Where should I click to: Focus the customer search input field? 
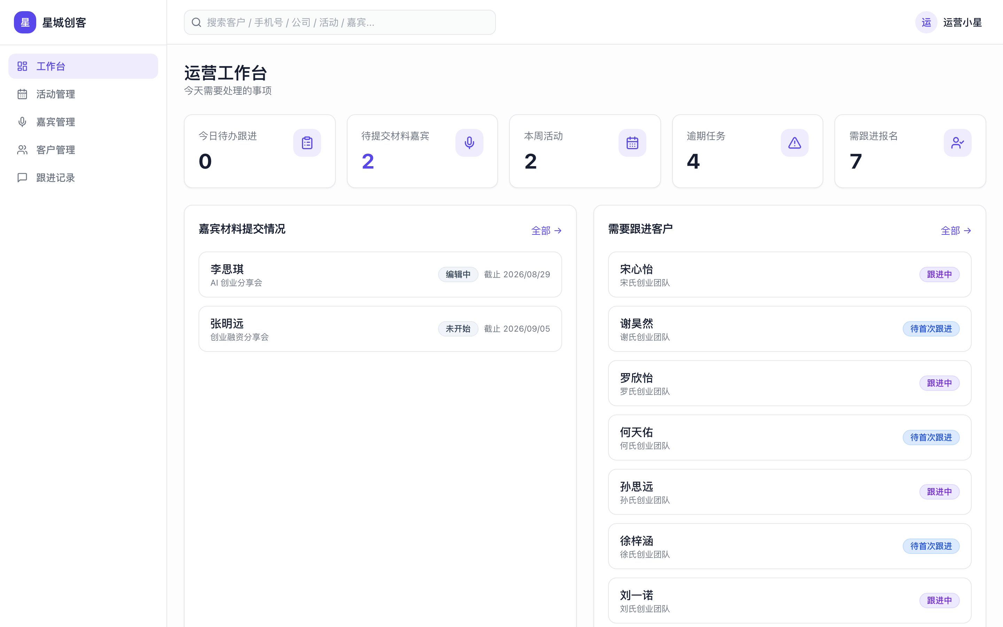[340, 22]
